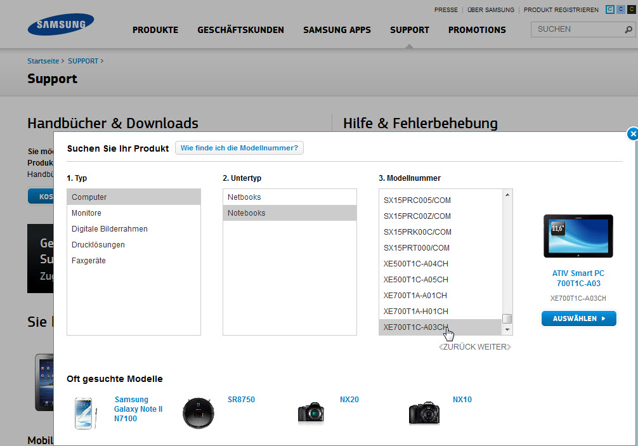Select Digitale Bilderrahmen type
The width and height of the screenshot is (638, 446).
(134, 228)
